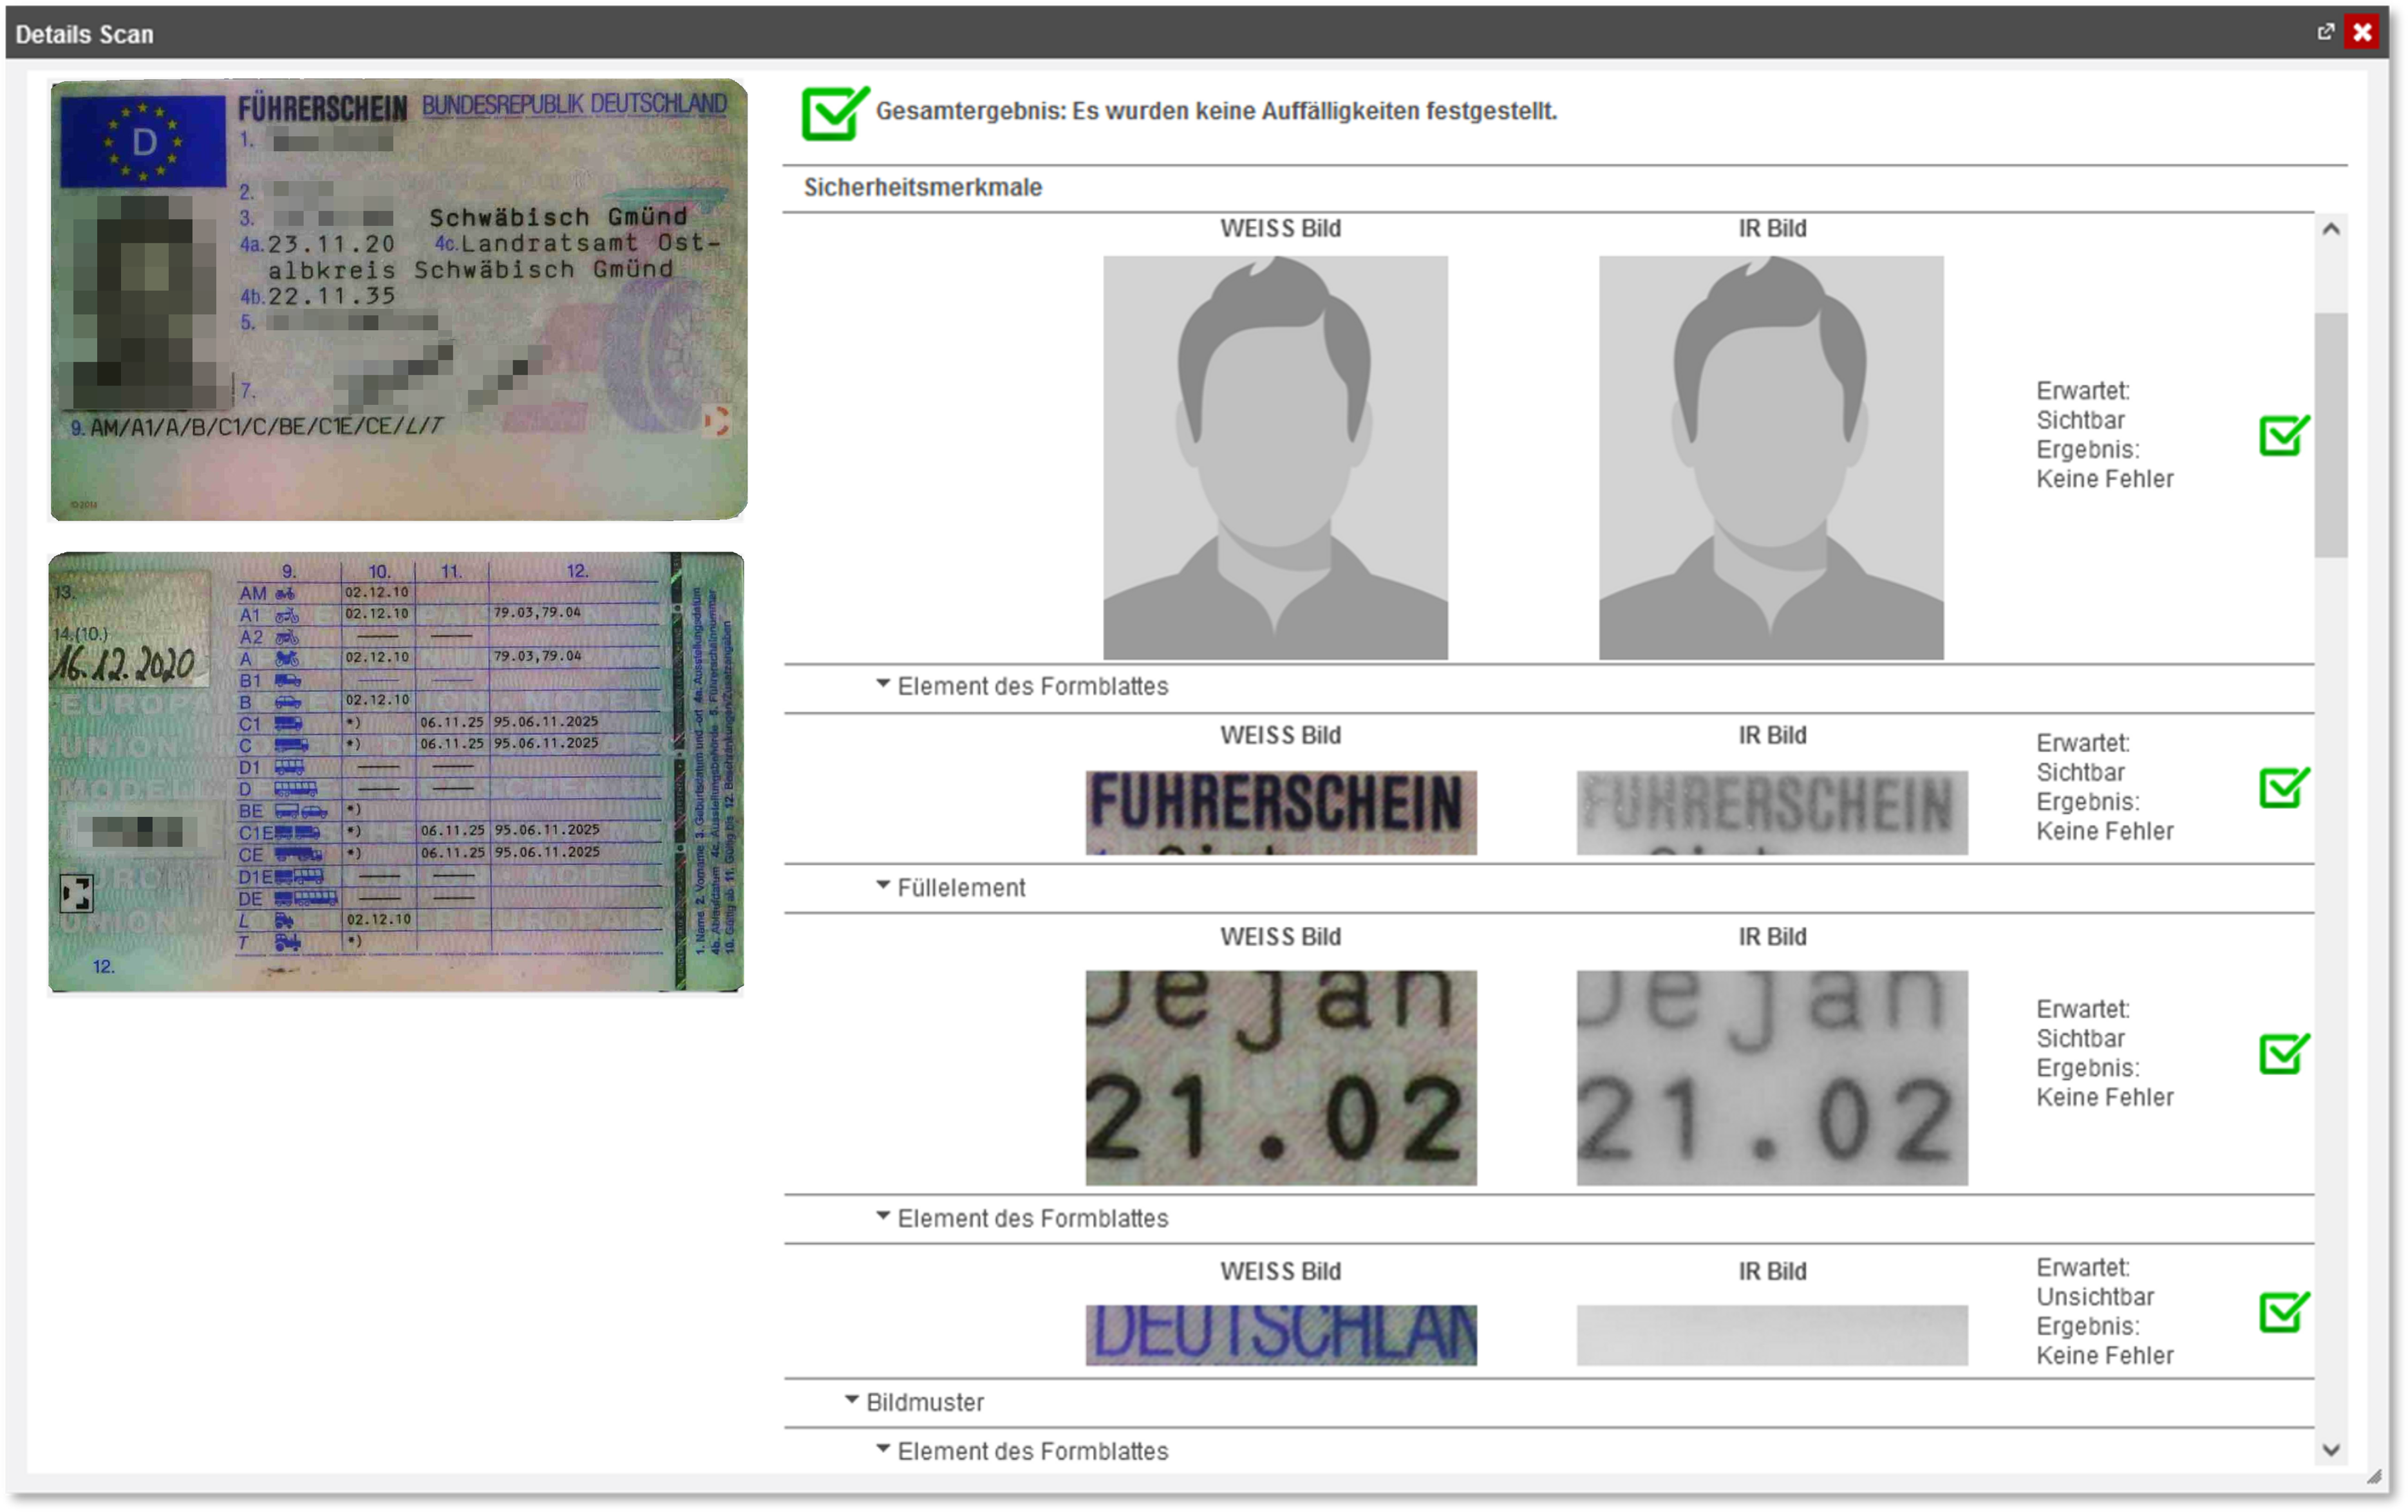View the IR 21.02 text image
Image resolution: width=2408 pixels, height=1512 pixels.
coord(1772,1078)
